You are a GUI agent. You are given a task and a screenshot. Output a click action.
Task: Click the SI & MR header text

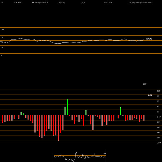pos(17,3)
